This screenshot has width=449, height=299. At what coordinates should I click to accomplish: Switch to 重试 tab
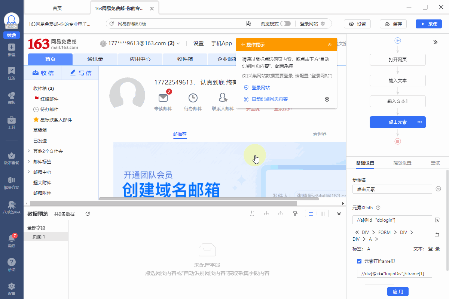click(x=435, y=163)
